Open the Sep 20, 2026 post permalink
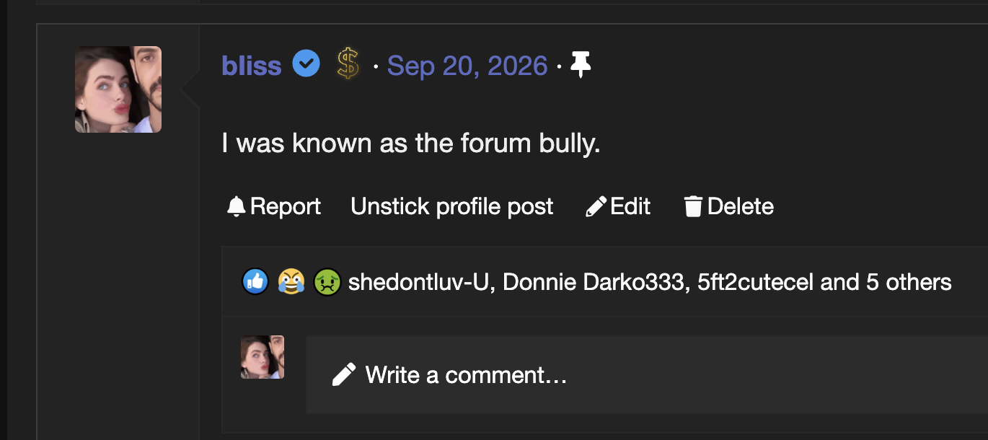This screenshot has width=988, height=440. (467, 66)
